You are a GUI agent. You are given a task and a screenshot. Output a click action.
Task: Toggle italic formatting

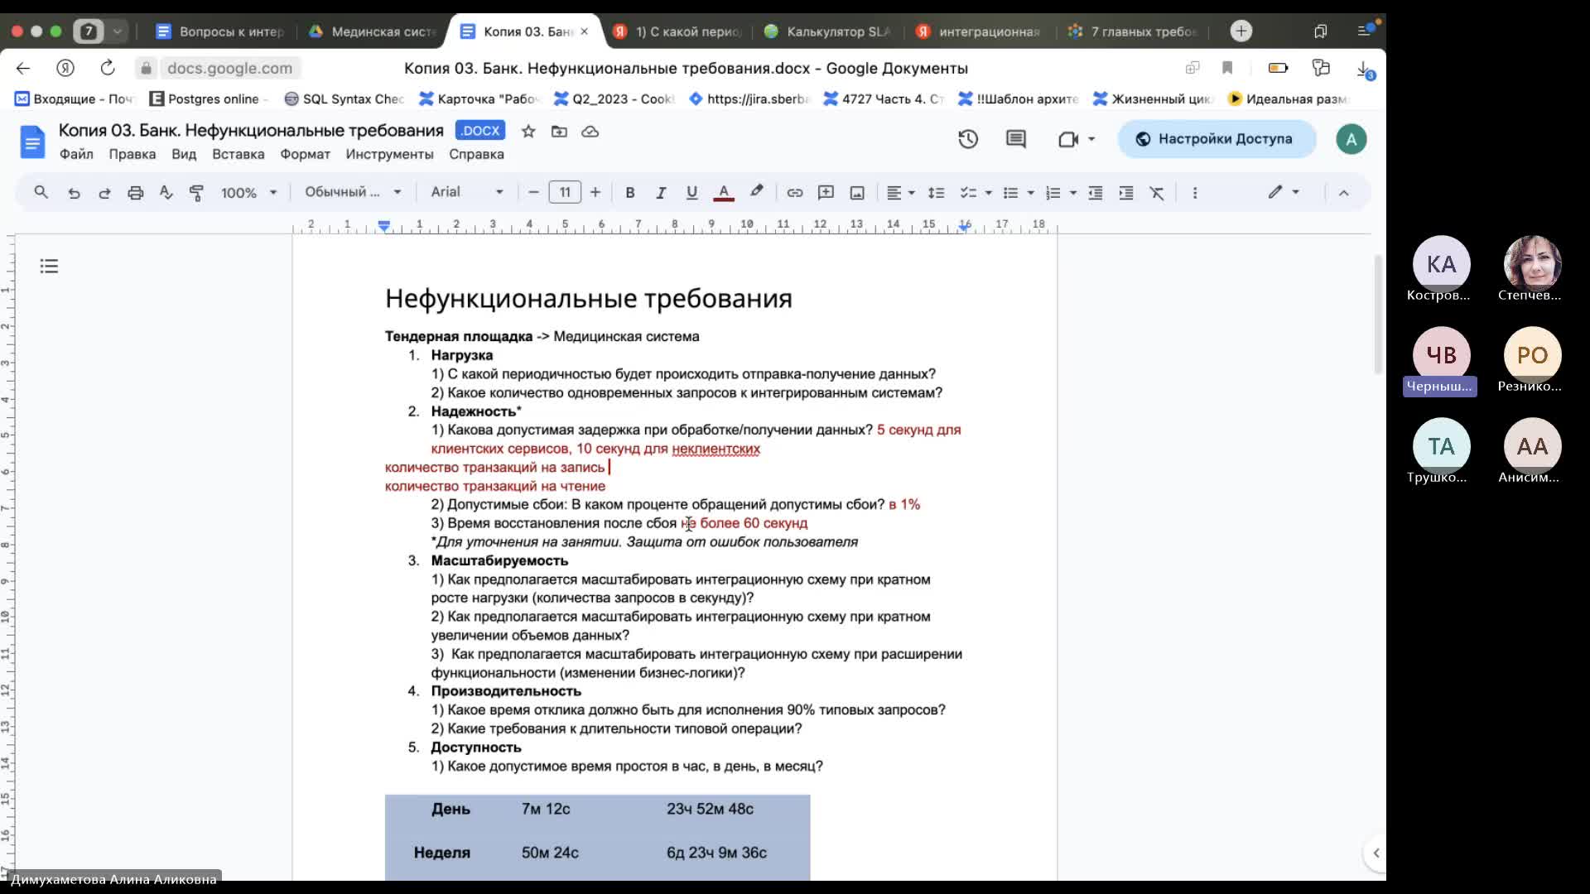[660, 193]
